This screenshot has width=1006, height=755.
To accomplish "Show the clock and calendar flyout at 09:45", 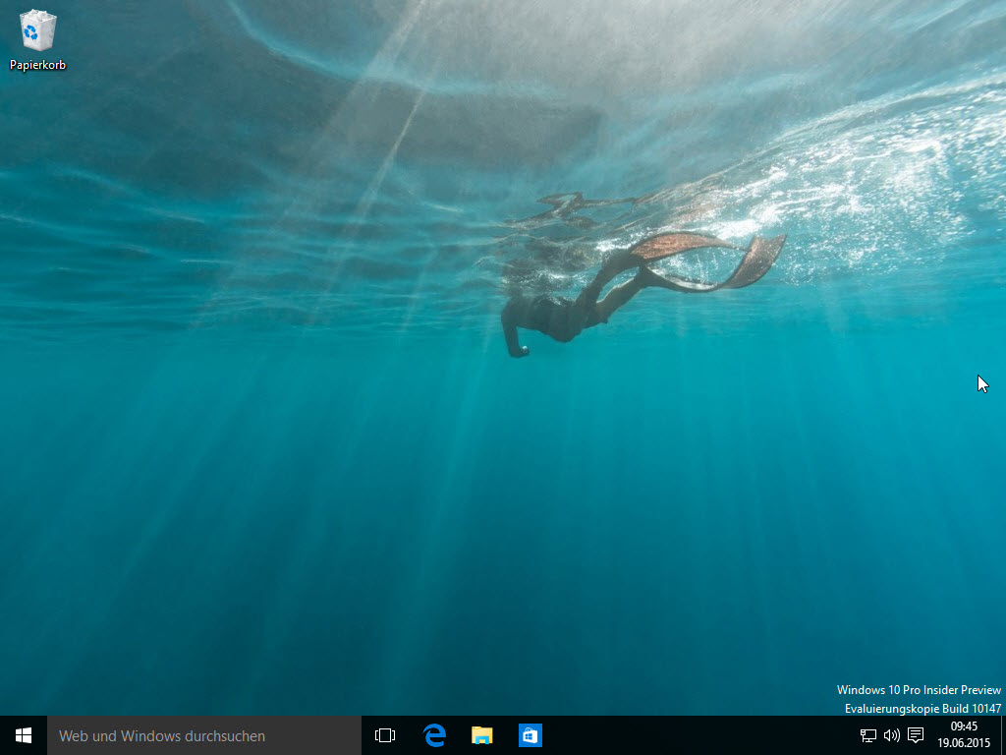I will 964,735.
